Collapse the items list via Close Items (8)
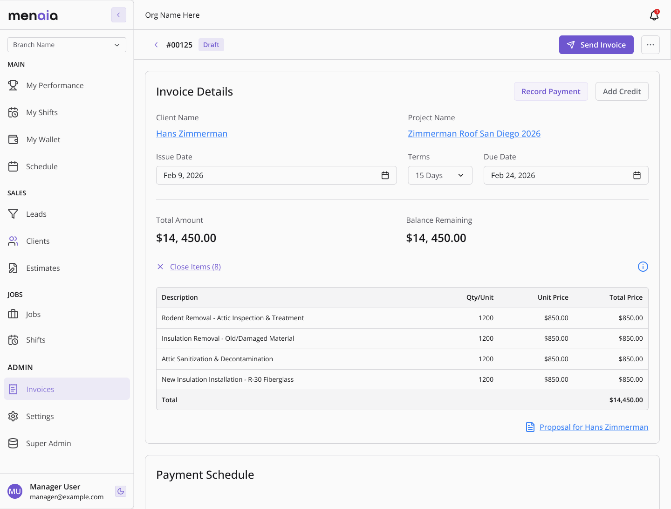671x509 pixels. coord(195,267)
